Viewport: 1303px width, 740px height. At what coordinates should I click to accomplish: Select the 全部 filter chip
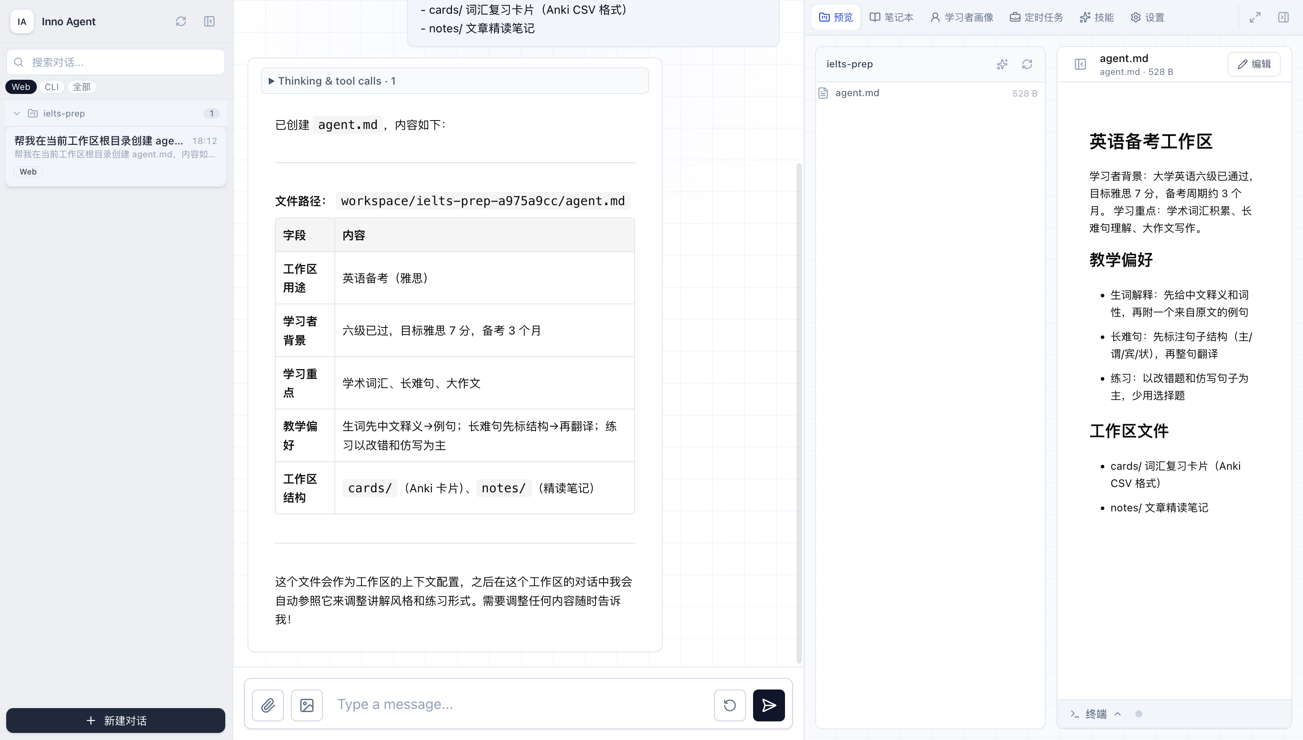(x=81, y=87)
